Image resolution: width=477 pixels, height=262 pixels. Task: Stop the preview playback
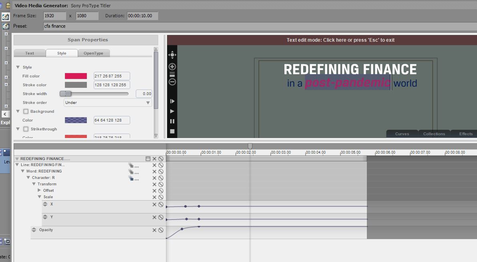click(172, 131)
